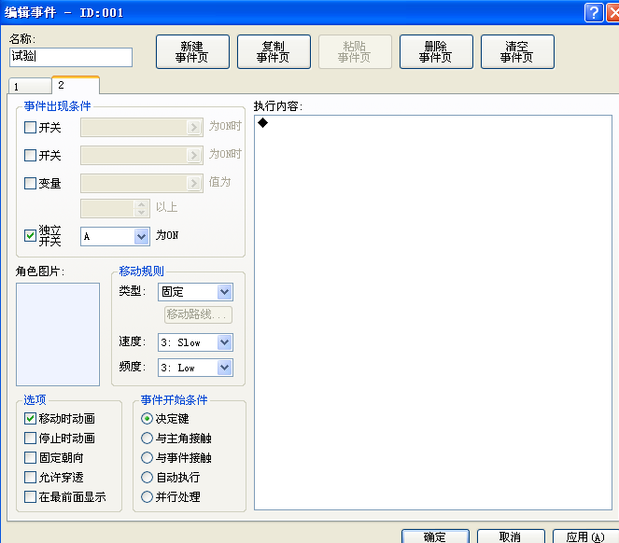Click the help question mark icon
Screen dimensions: 619x543
[x=594, y=13]
